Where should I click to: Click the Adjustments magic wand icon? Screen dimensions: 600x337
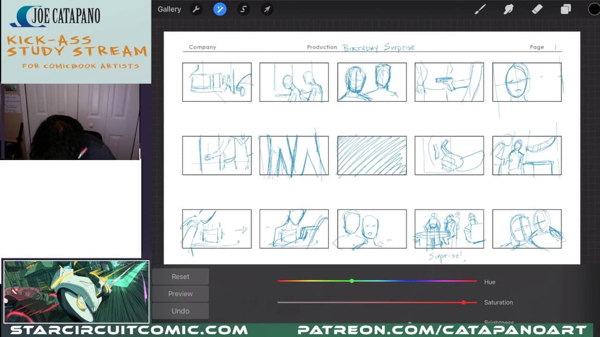tap(220, 9)
